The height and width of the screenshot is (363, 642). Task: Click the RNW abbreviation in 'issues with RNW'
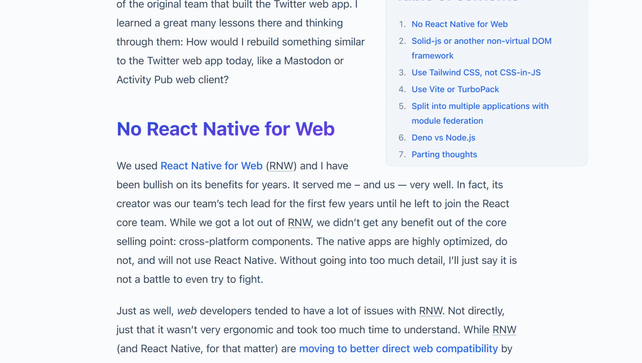click(x=430, y=311)
